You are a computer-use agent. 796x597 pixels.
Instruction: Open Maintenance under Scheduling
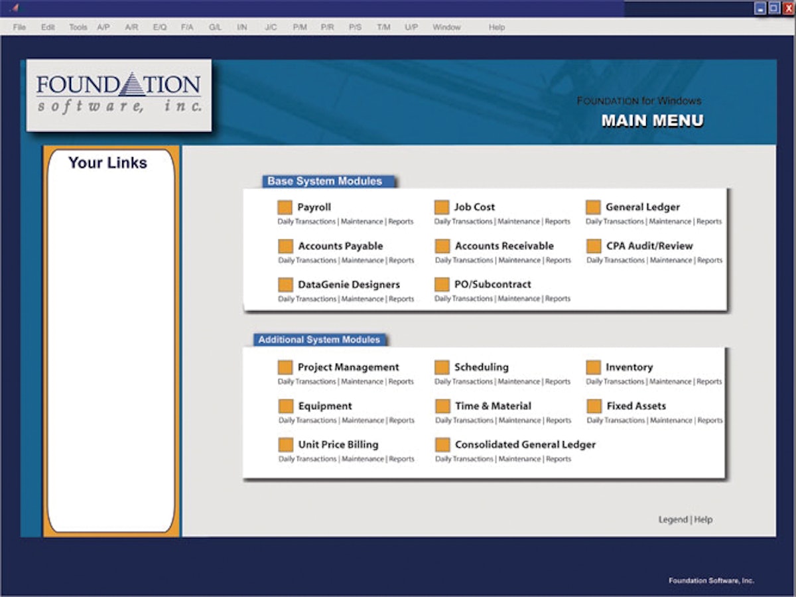click(519, 382)
